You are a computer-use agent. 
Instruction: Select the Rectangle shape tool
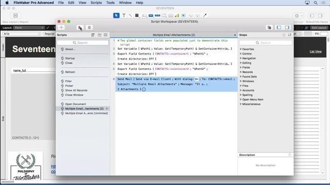point(137,15)
